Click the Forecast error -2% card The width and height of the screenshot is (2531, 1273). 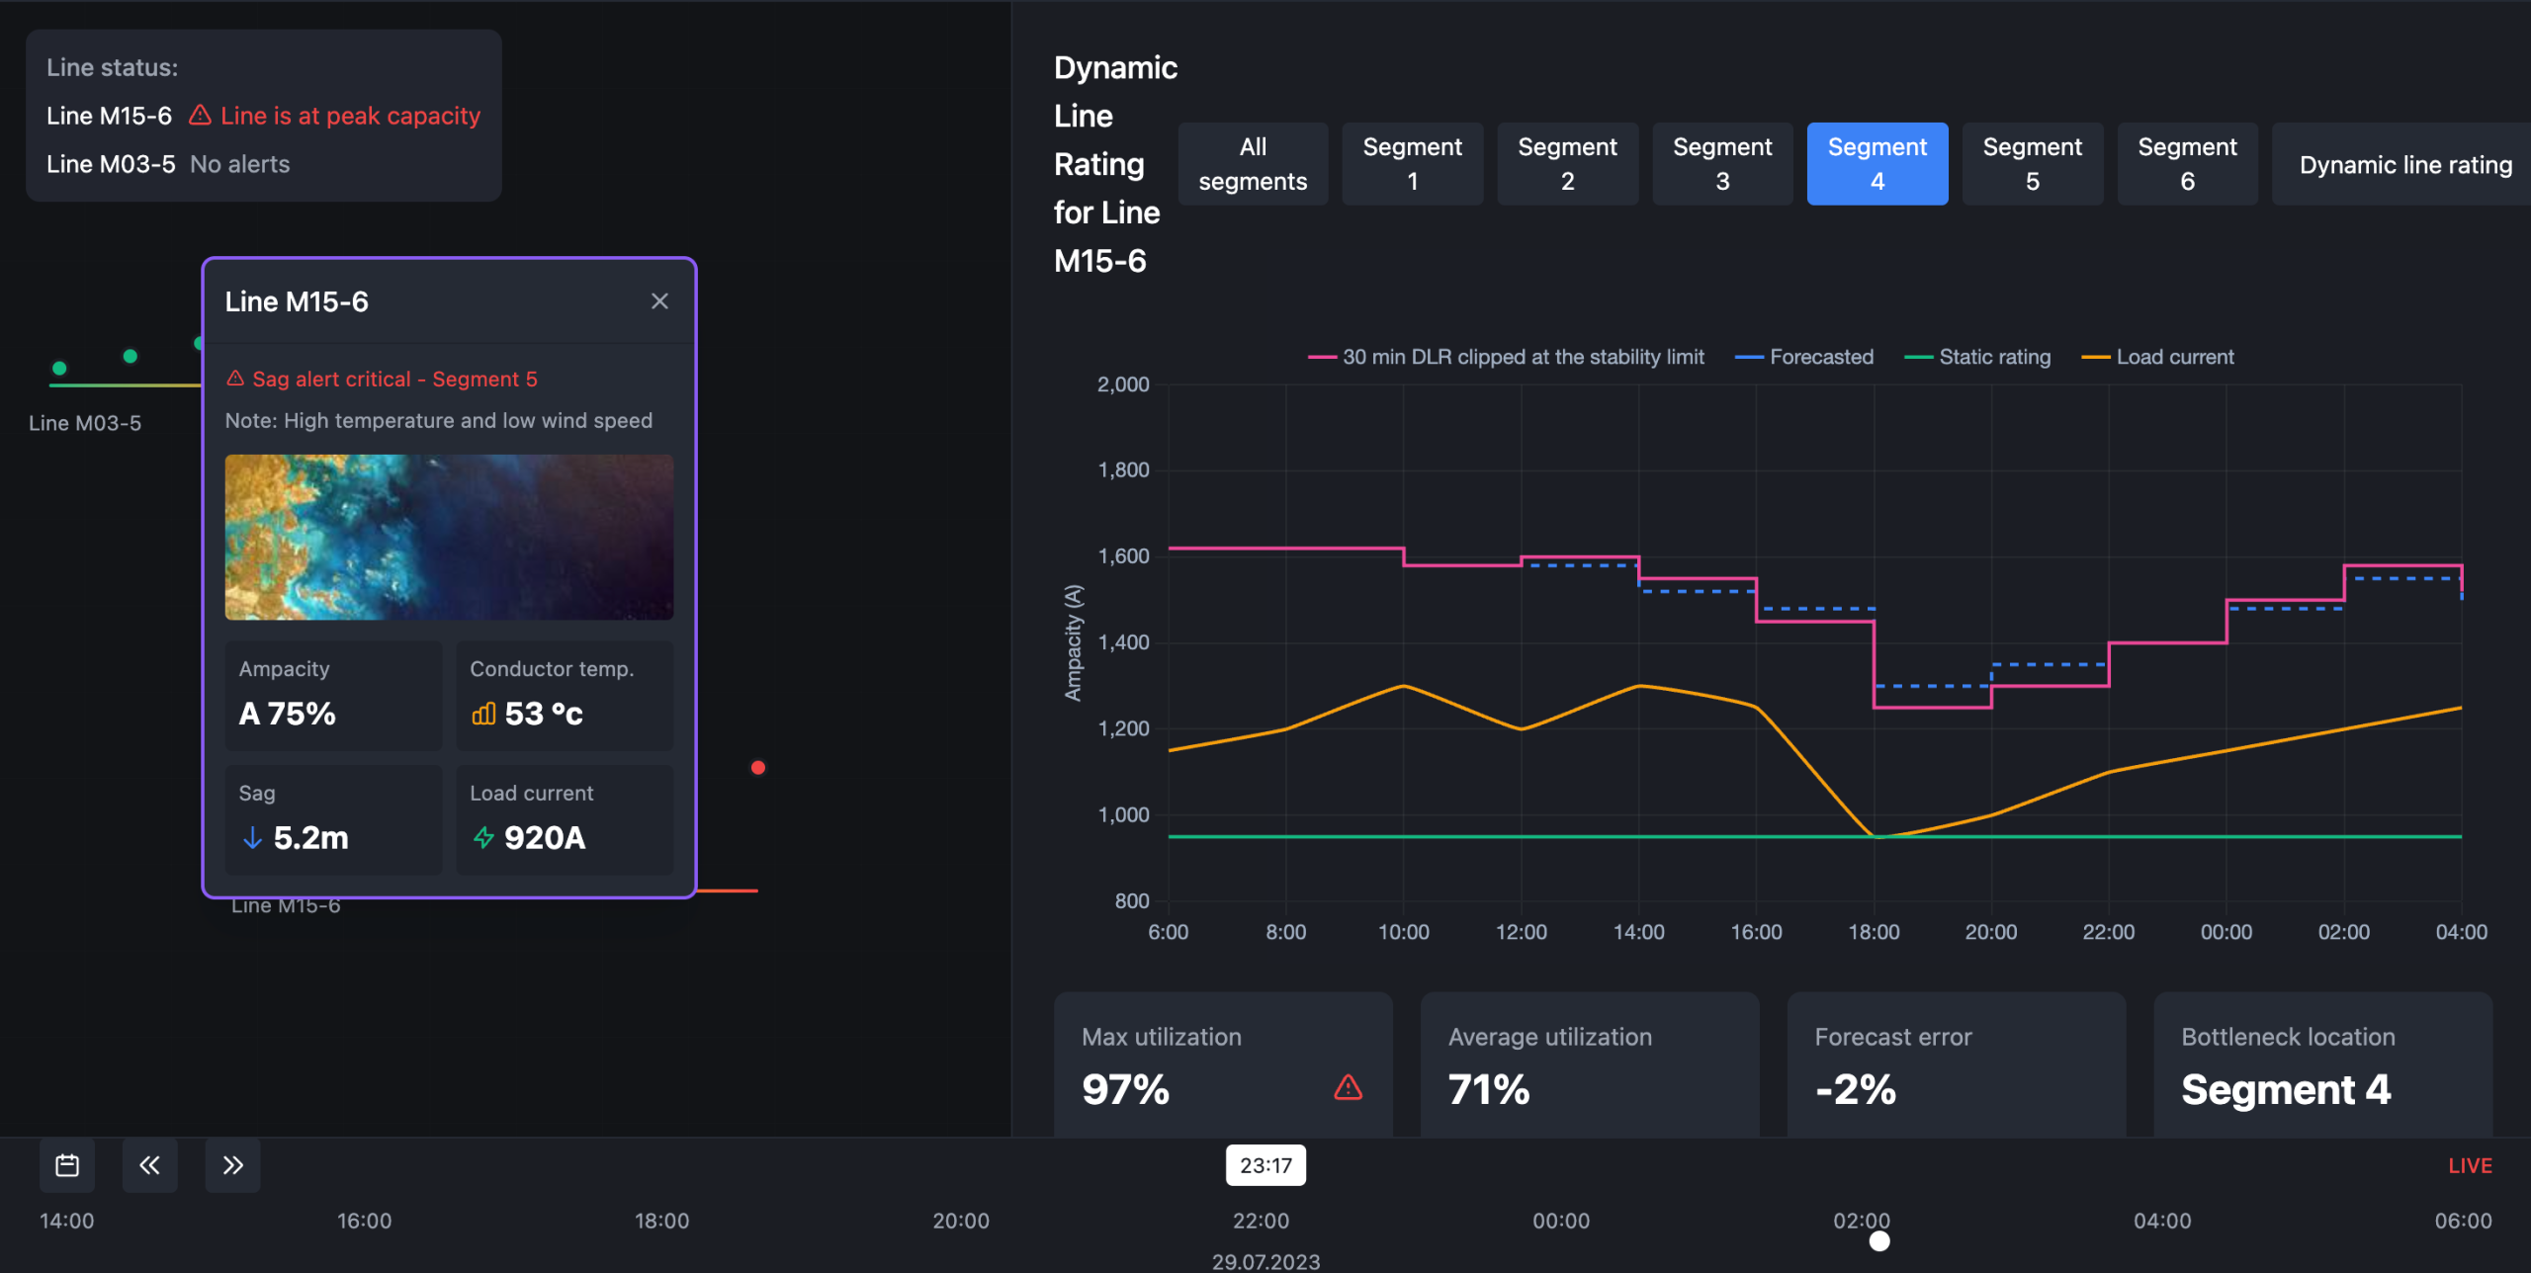coord(1957,1064)
